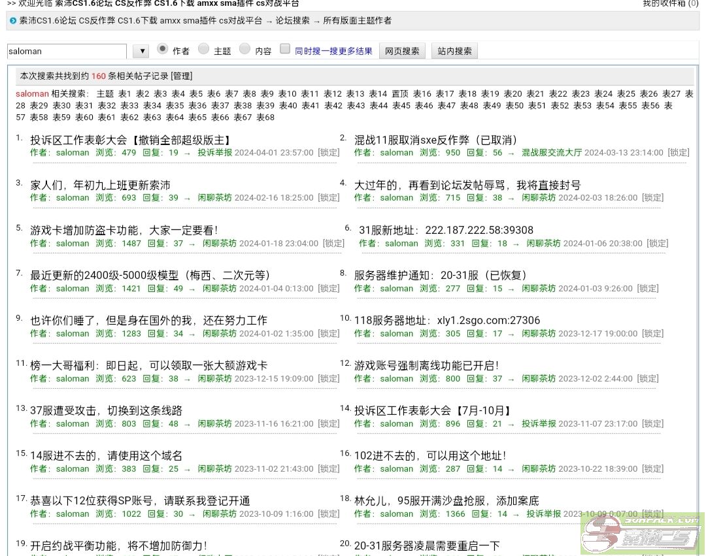Click author saloman on the 118服务器地址 thread
Viewport: 706px width, 556px height.
tap(396, 333)
